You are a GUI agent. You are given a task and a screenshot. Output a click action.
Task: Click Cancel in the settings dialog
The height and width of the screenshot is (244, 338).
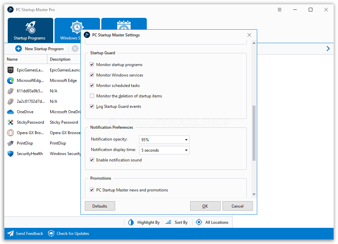pos(238,206)
